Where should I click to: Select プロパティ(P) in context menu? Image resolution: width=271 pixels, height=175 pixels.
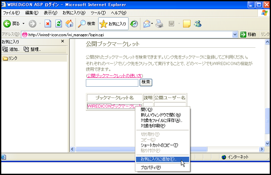tap(162, 167)
